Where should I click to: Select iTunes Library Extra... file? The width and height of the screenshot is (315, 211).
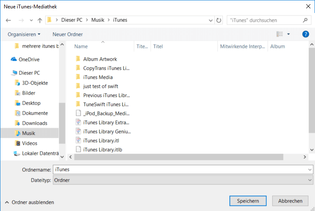[x=102, y=122]
